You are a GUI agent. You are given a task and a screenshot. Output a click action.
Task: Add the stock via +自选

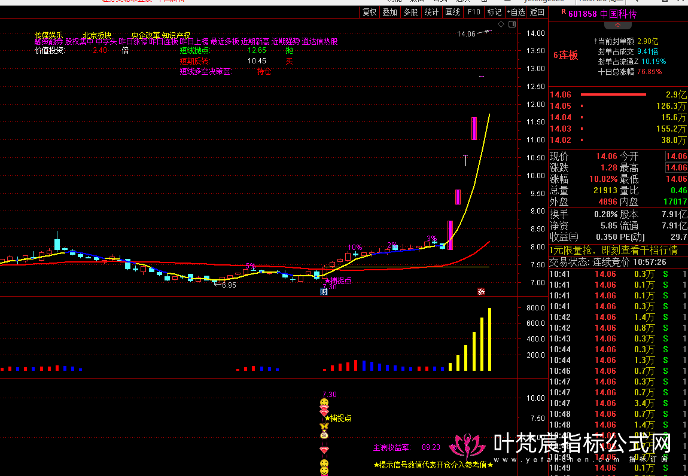pyautogui.click(x=516, y=12)
